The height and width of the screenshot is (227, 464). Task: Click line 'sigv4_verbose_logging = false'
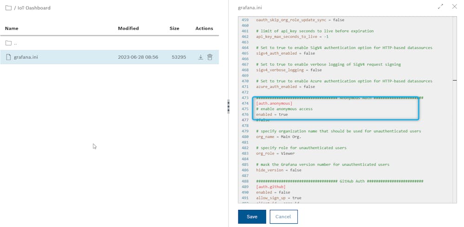(x=289, y=70)
